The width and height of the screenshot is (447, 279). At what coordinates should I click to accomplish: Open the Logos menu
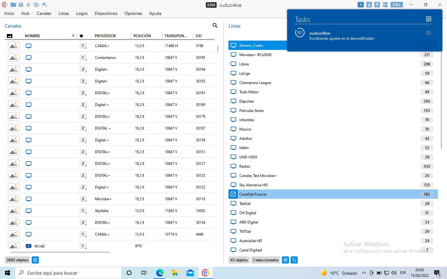[82, 13]
